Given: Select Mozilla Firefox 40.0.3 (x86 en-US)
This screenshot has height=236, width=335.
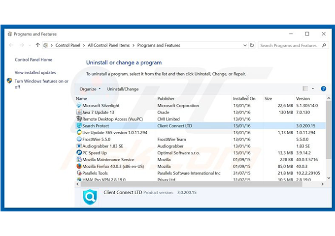Looking at the screenshot, I should [113, 166].
